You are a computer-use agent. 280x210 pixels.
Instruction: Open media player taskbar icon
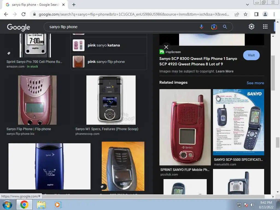(x=58, y=205)
